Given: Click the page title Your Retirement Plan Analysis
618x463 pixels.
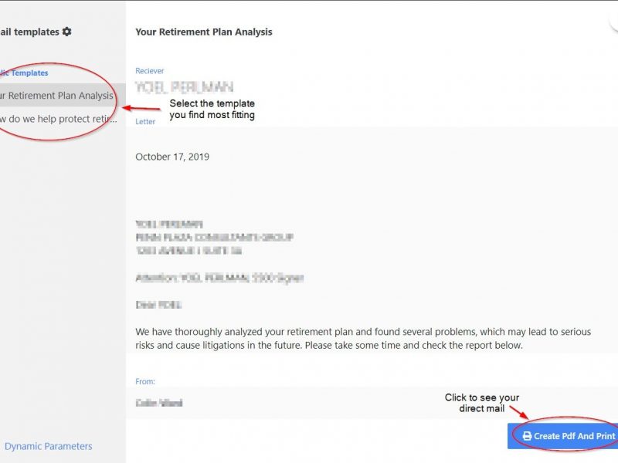Looking at the screenshot, I should pos(203,32).
